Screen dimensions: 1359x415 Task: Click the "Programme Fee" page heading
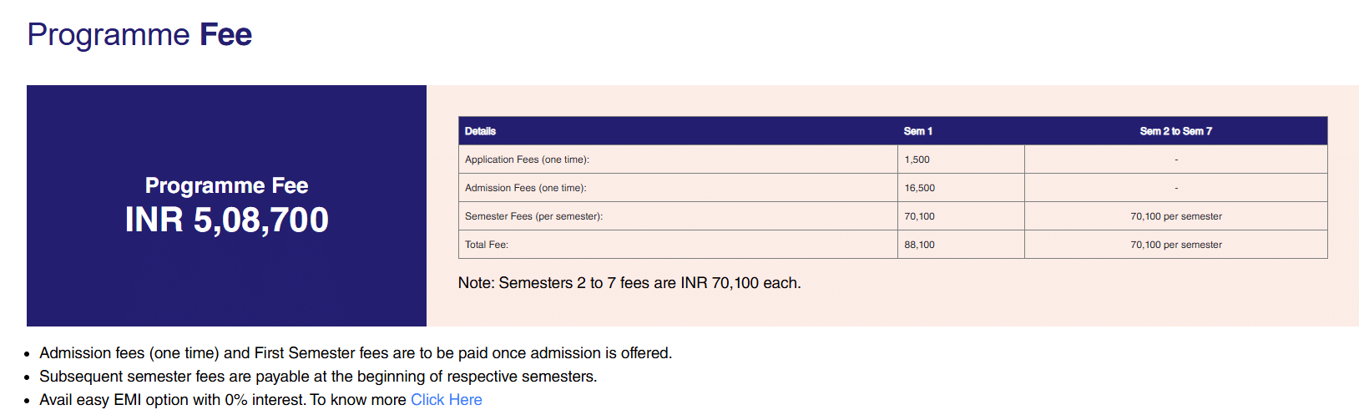[x=139, y=35]
